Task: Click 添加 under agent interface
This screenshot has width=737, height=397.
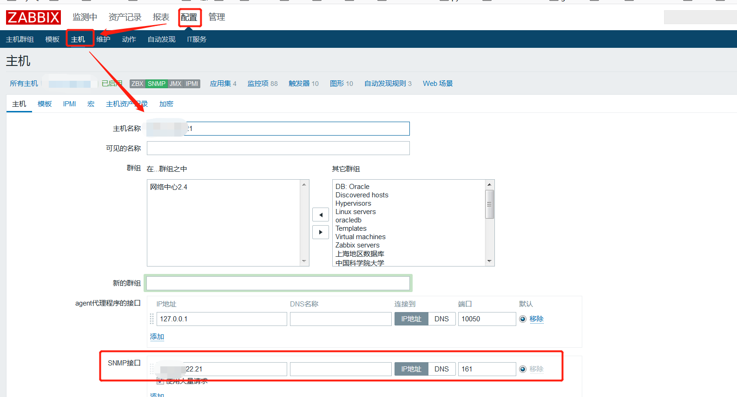Action: click(x=157, y=337)
